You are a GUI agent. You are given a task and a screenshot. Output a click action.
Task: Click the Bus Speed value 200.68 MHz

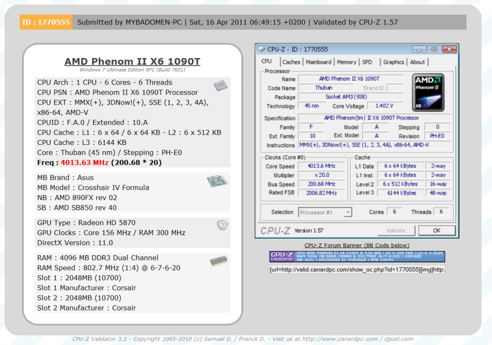point(321,184)
